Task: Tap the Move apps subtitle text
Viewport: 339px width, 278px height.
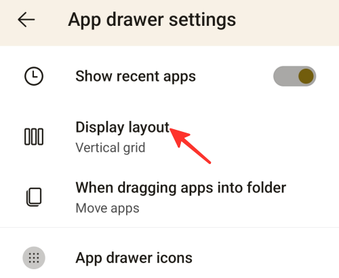Action: tap(107, 209)
